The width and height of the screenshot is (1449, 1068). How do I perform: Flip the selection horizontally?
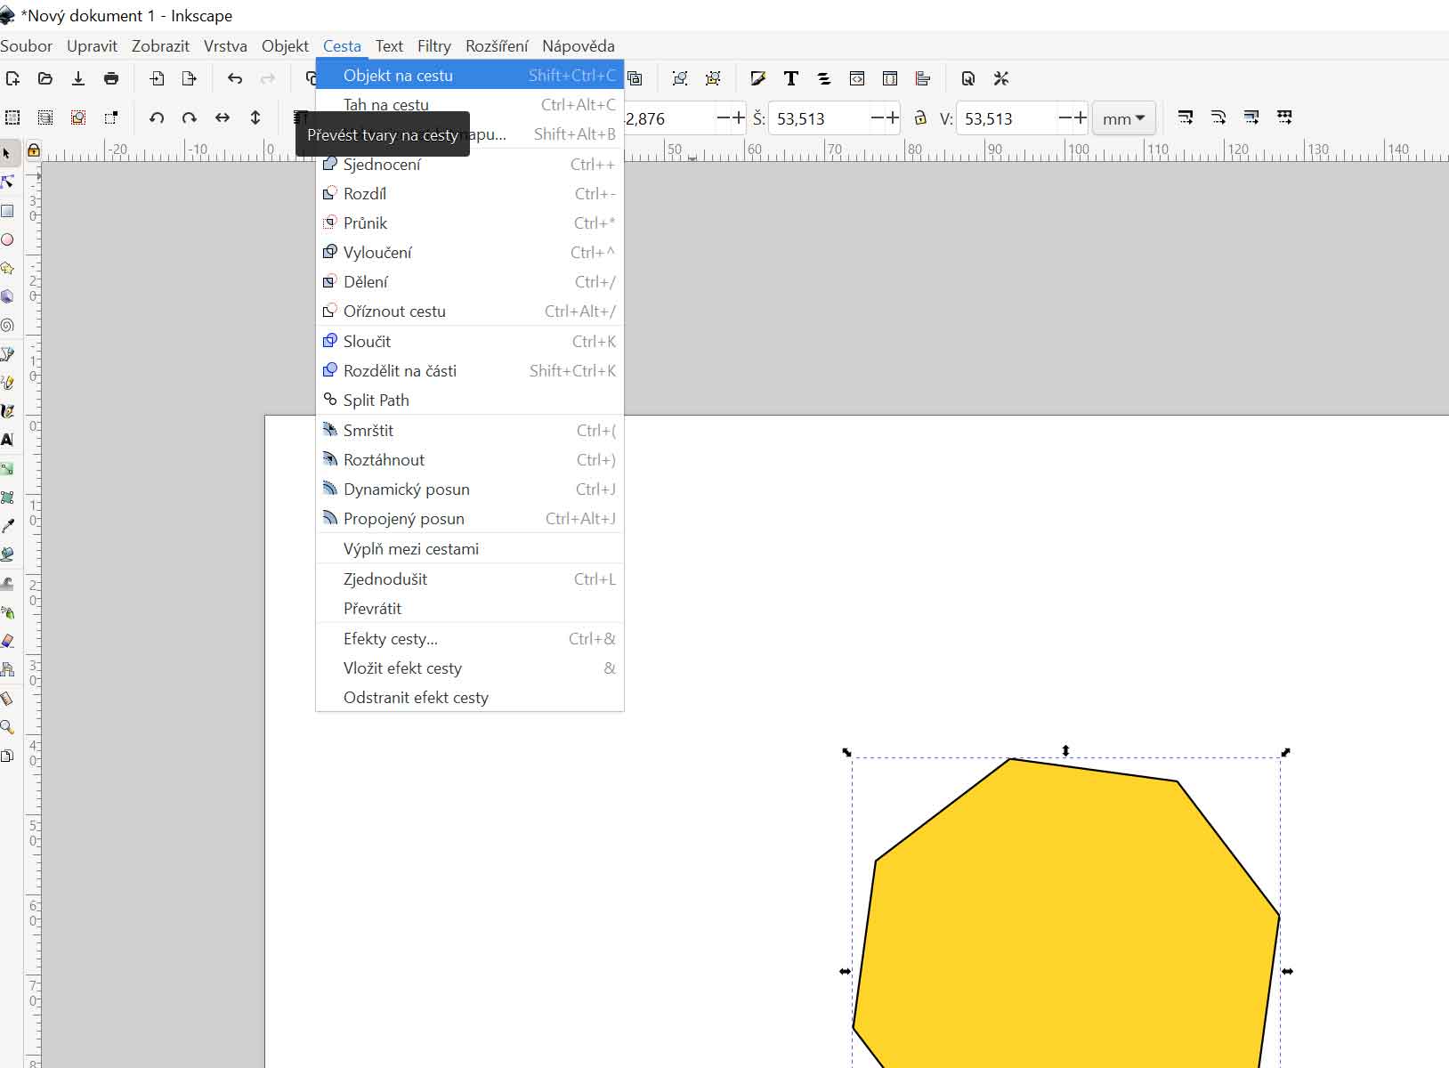[223, 117]
